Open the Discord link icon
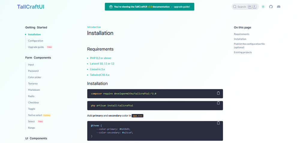 (279, 7)
